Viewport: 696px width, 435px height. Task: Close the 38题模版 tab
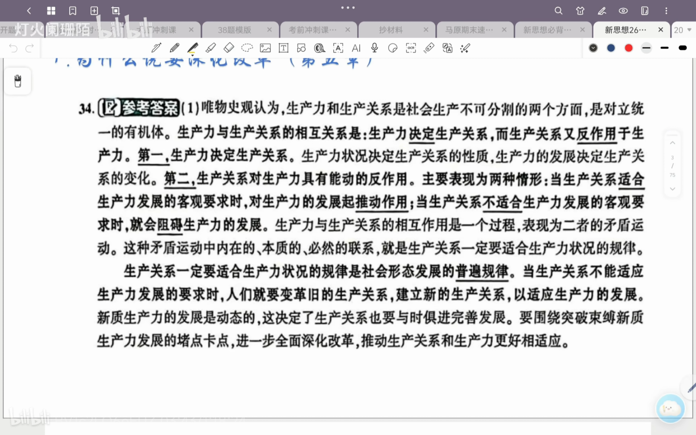point(269,30)
